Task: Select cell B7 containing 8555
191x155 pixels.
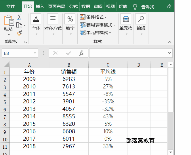Action: tap(69, 116)
